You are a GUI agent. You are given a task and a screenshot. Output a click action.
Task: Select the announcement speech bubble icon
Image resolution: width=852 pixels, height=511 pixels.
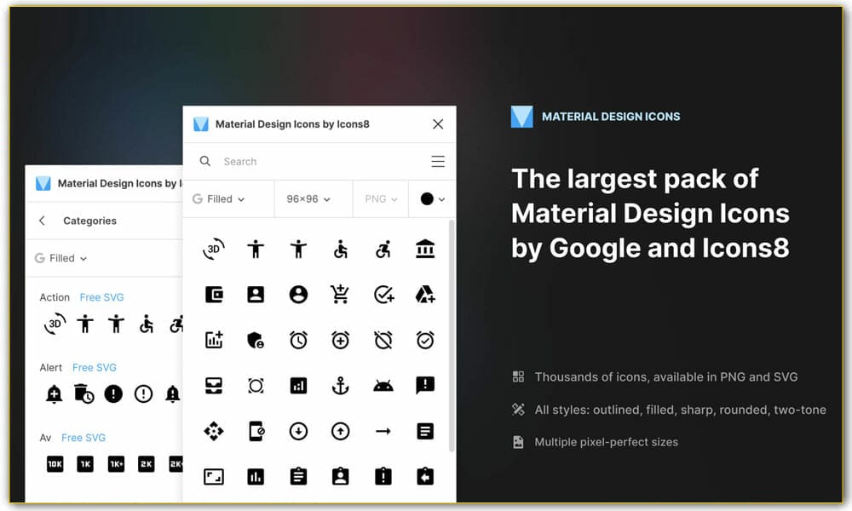(425, 386)
